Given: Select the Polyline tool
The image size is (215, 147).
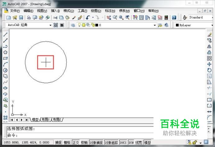Looking at the screenshot, I should (x=5, y=46).
